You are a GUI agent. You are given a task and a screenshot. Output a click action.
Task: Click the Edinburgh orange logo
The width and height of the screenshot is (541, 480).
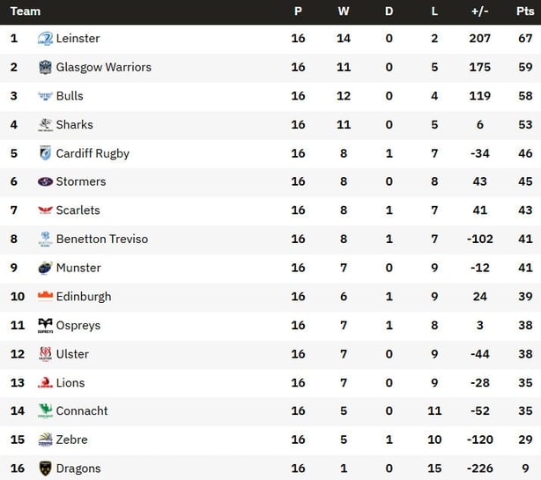tap(45, 296)
